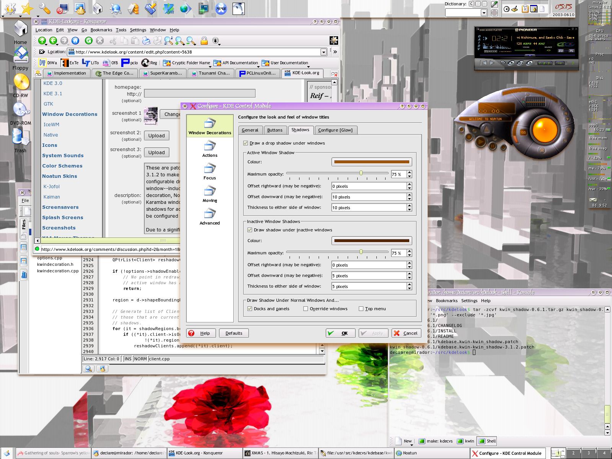
Task: Open the KDE main menu in the panel
Action: coord(9,8)
